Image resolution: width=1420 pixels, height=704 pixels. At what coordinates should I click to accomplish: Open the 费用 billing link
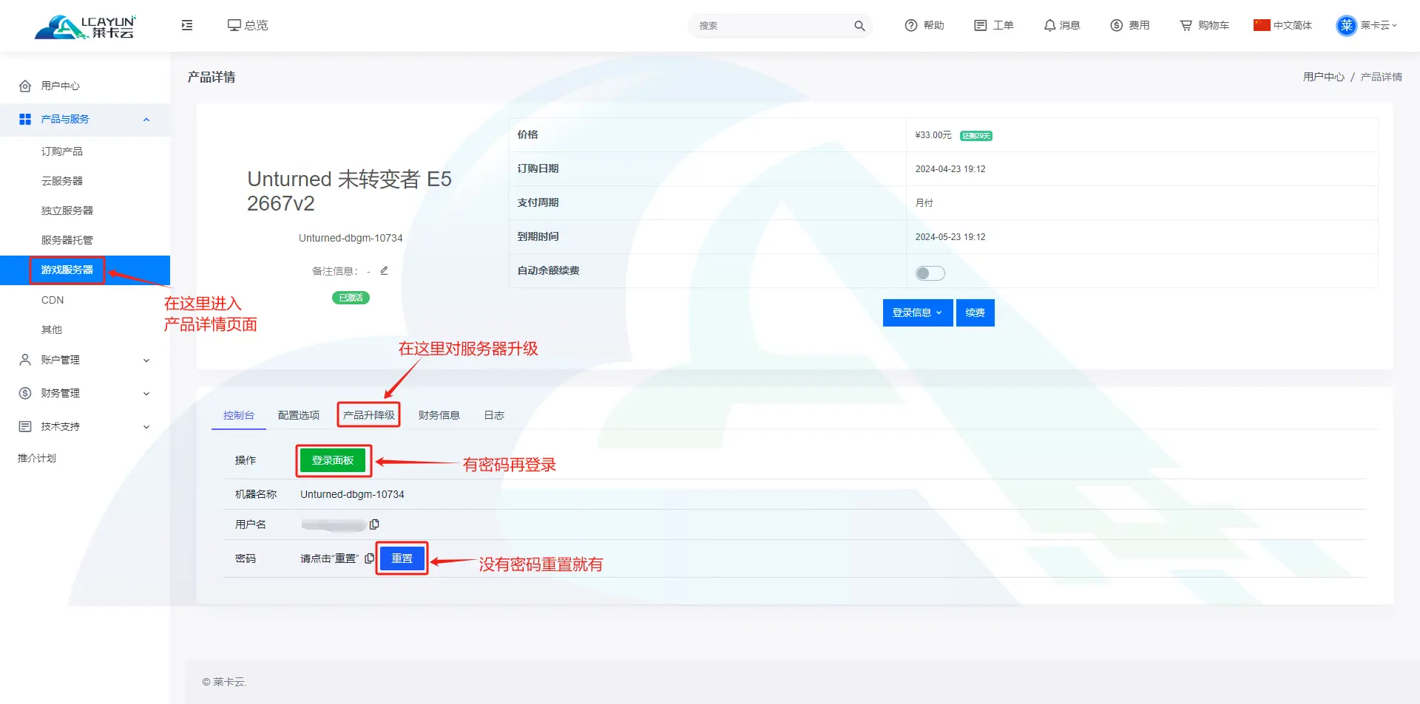pos(1129,25)
